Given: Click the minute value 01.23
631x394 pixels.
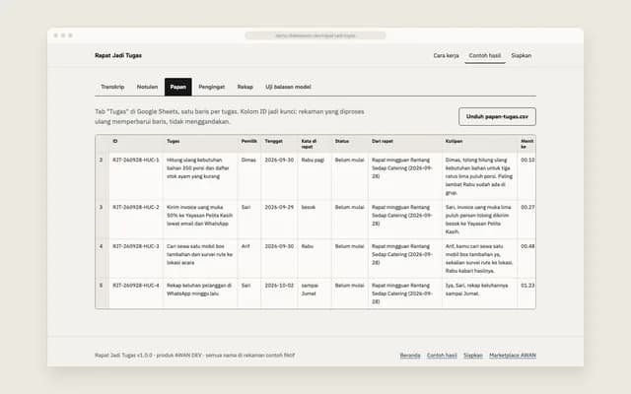Looking at the screenshot, I should pyautogui.click(x=526, y=294).
